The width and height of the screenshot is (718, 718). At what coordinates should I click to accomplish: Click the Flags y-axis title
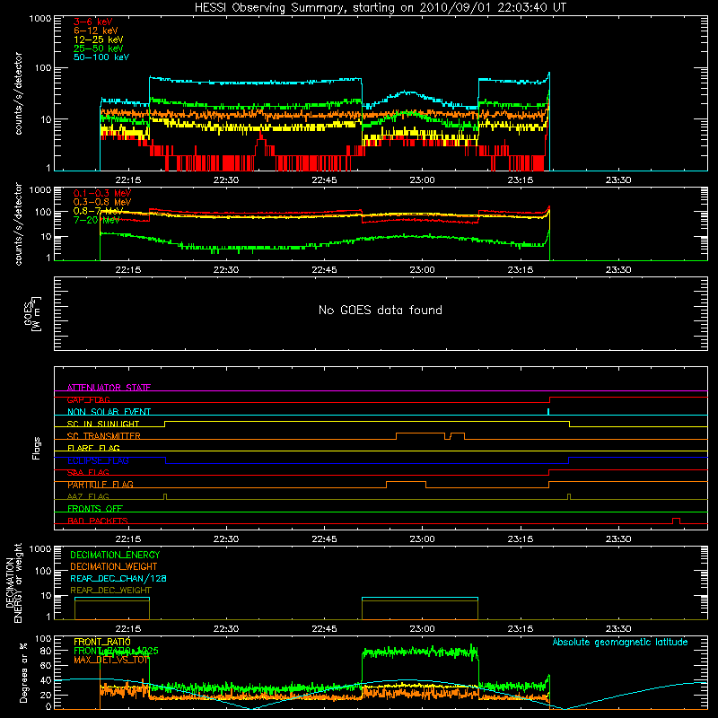[x=37, y=448]
